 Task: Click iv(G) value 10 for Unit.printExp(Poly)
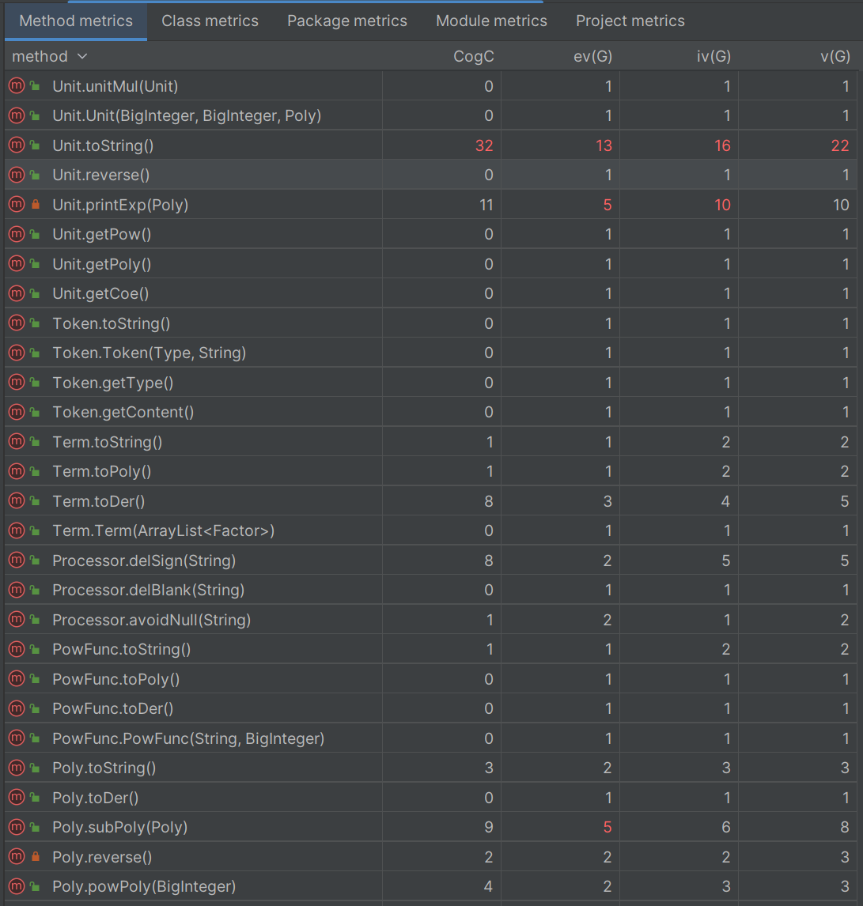[722, 205]
